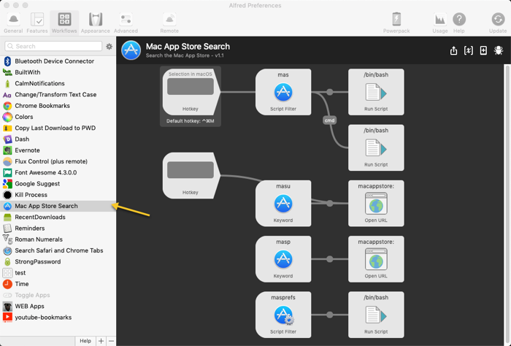Click the Help question mark icon
Viewport: 511px width, 346px height.
pos(459,23)
